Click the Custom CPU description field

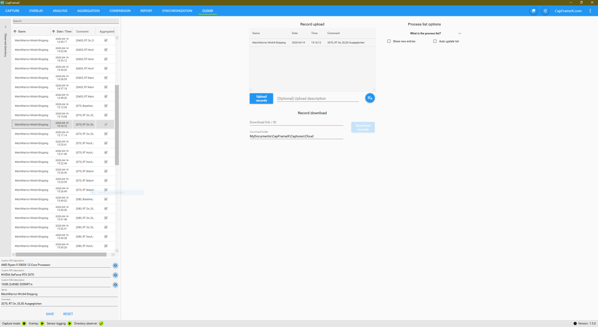tap(56, 265)
